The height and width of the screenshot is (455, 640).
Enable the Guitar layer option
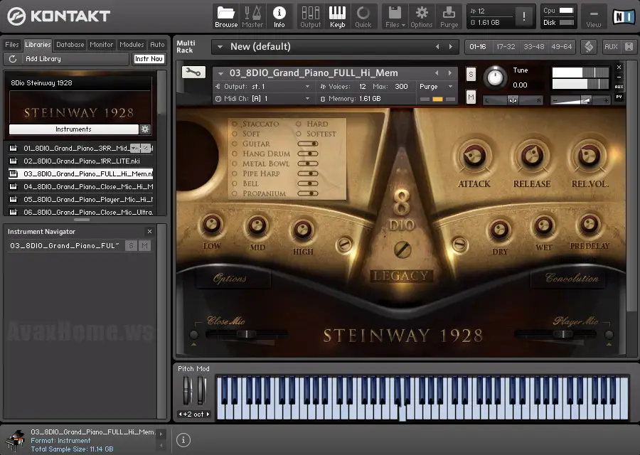[235, 144]
